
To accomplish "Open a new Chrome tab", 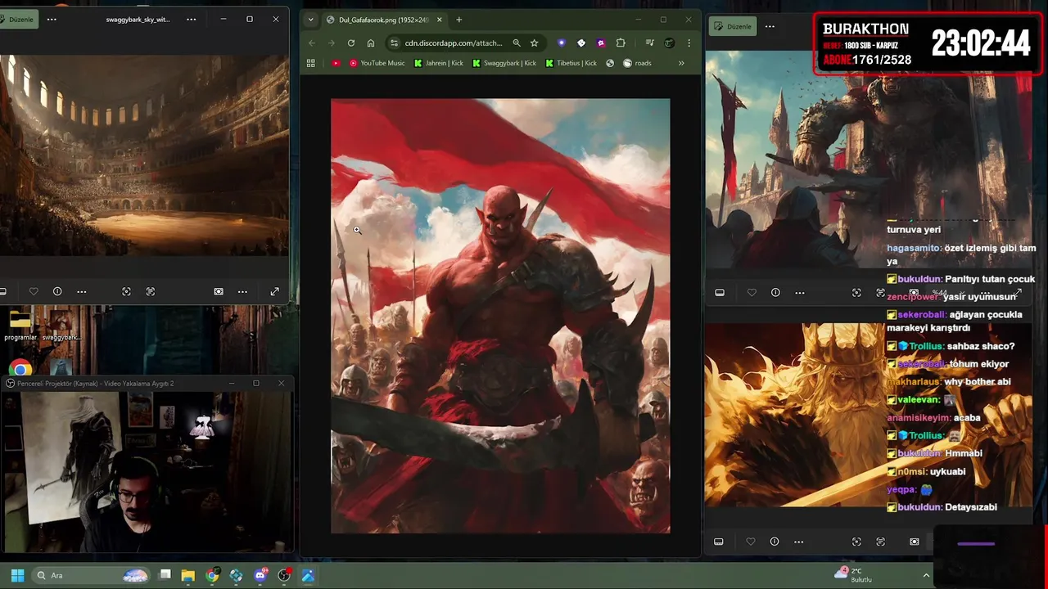I will coord(458,20).
